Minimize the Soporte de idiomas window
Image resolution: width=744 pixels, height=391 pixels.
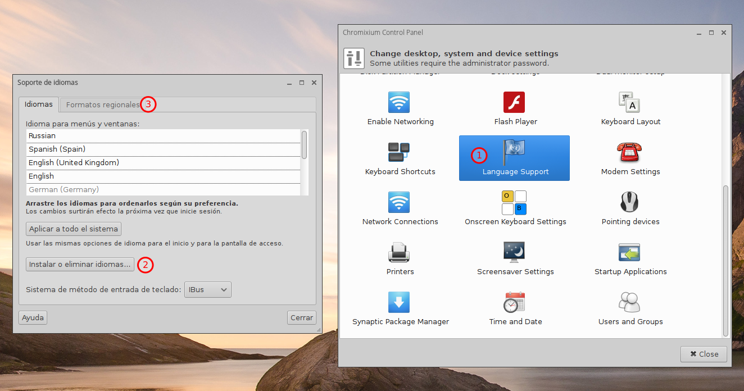tap(289, 83)
